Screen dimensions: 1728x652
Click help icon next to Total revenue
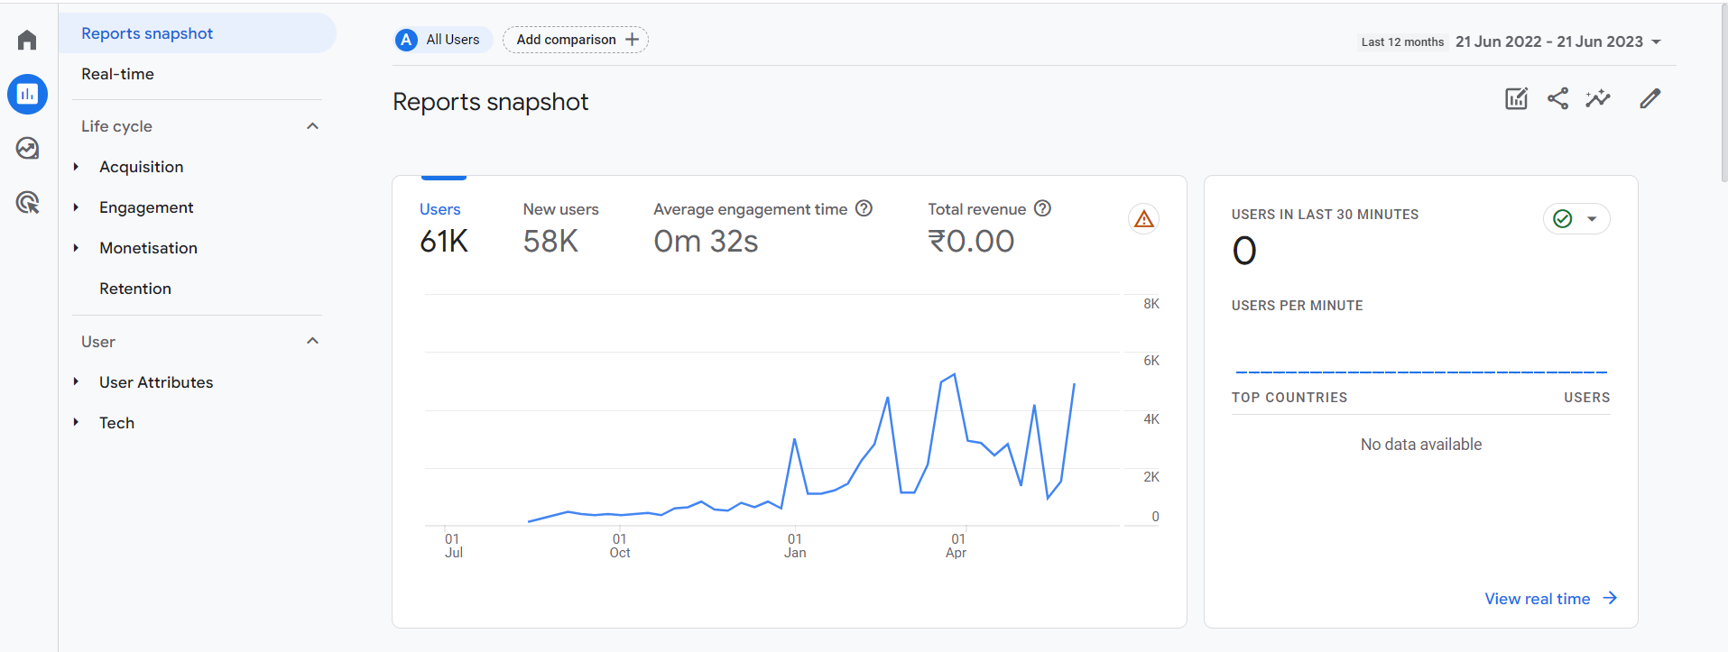click(1042, 208)
